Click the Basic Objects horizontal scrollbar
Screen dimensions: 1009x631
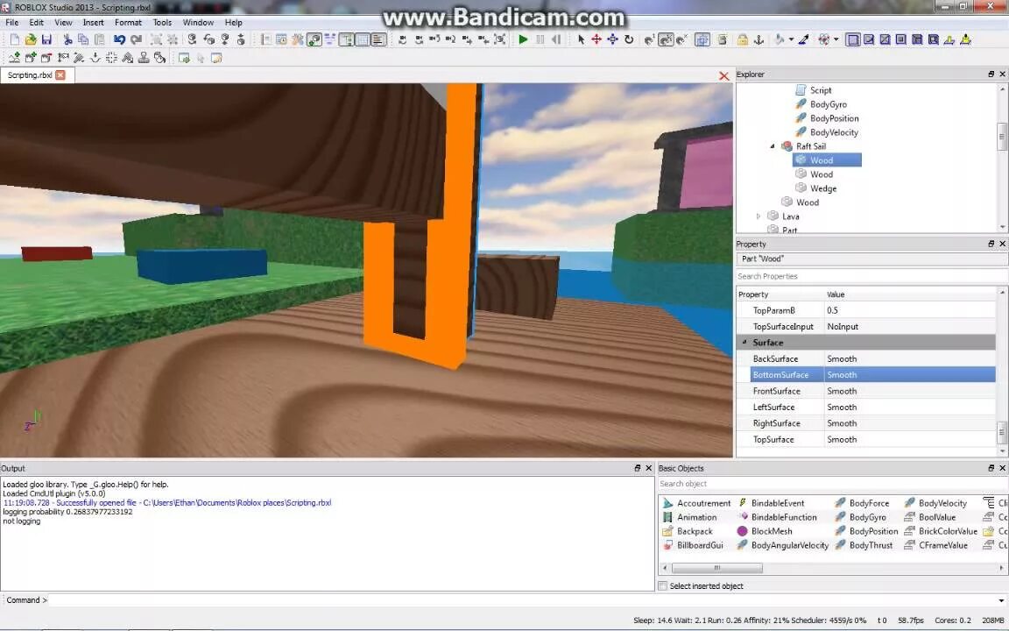(x=716, y=568)
